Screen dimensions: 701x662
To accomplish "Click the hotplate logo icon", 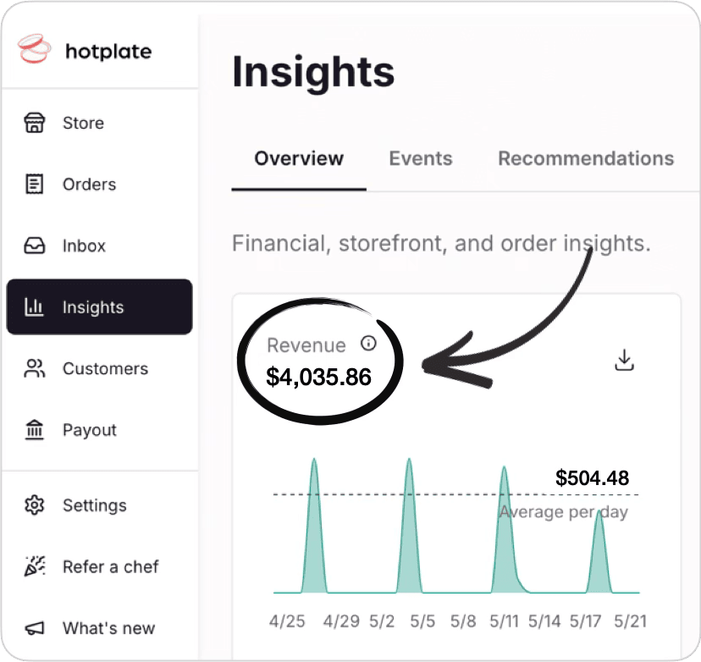I will pos(36,50).
